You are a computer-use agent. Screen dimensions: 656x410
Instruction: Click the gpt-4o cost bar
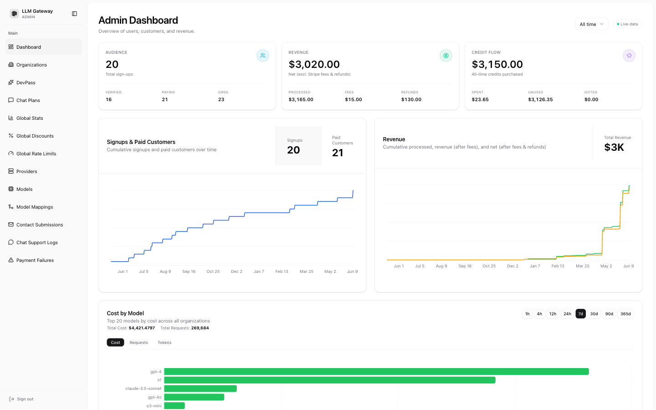194,397
